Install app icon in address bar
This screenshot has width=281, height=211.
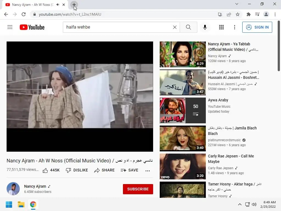(220, 14)
